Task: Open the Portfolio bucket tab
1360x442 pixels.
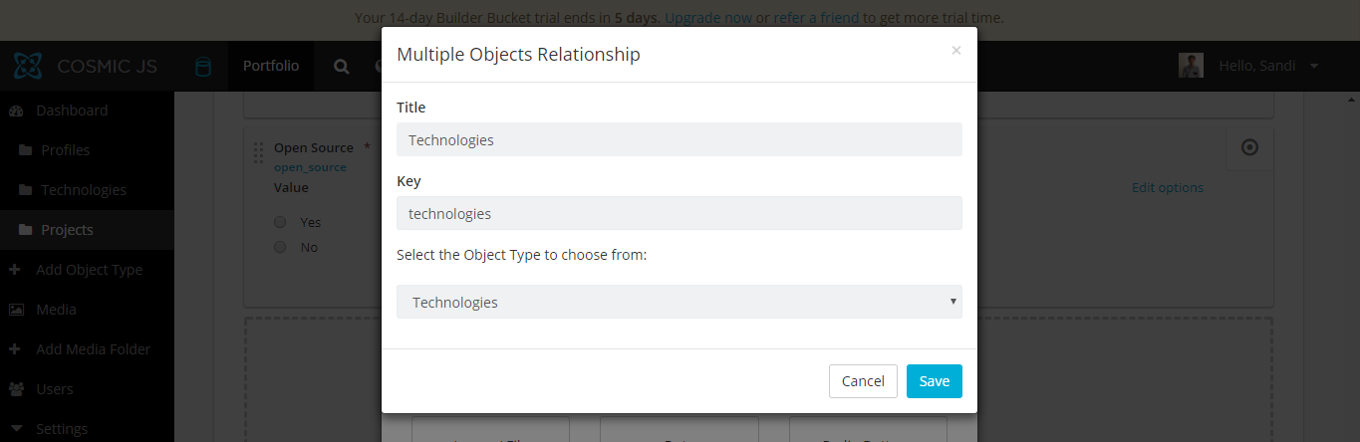Action: click(x=271, y=66)
